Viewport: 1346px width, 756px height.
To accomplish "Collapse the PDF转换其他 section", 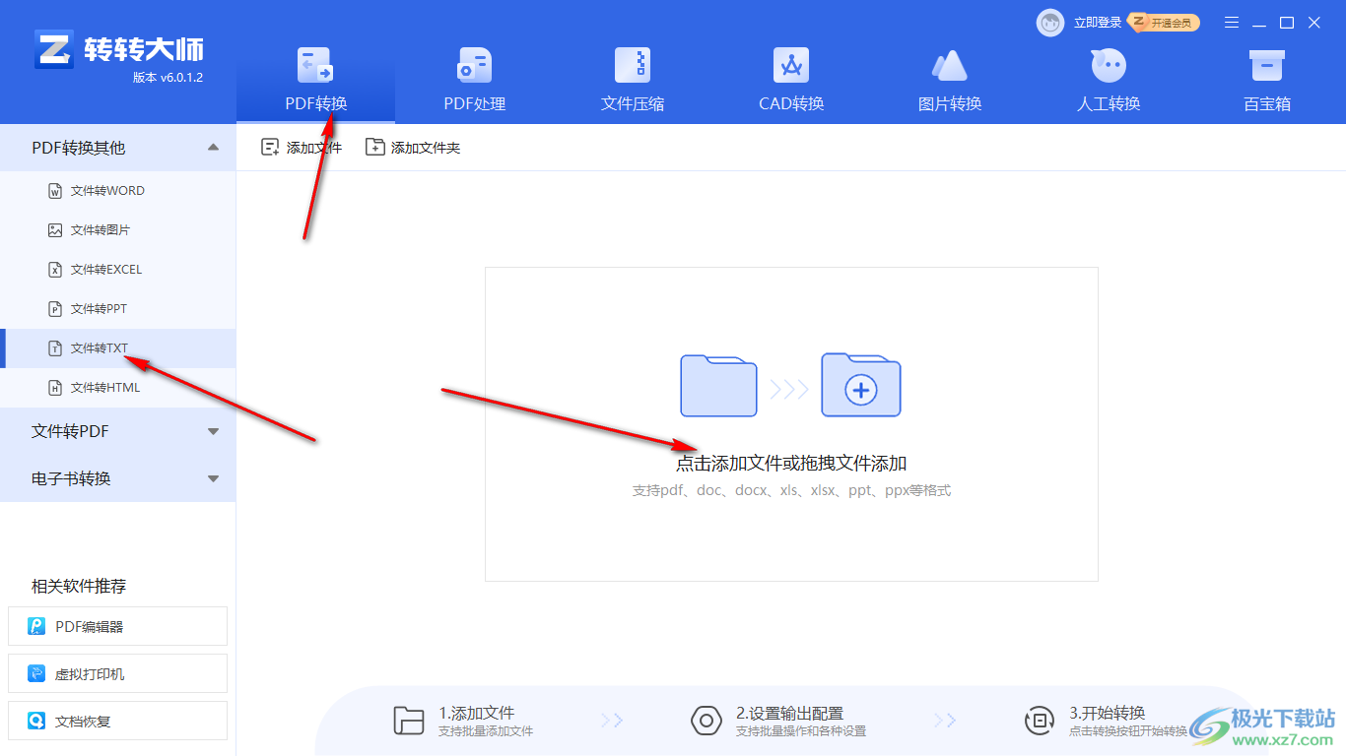I will coord(118,148).
